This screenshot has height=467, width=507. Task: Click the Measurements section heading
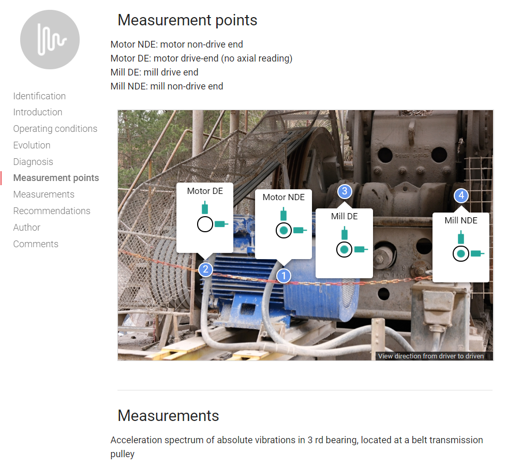tap(168, 416)
